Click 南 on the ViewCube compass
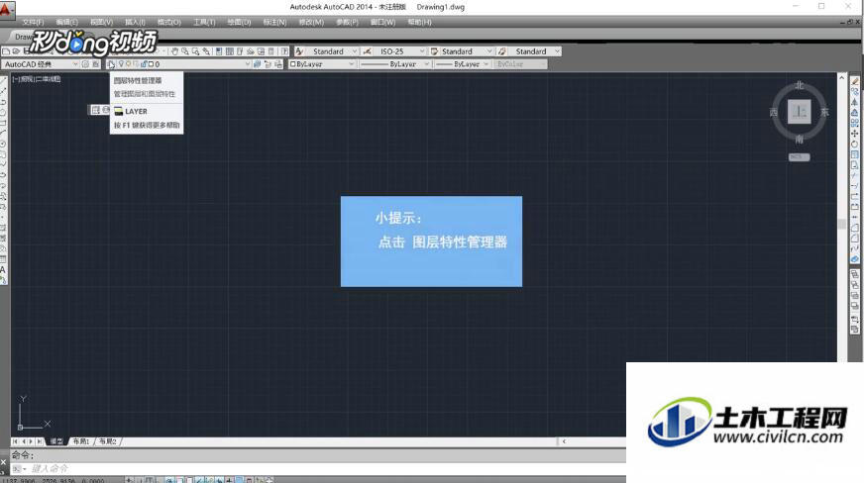This screenshot has width=864, height=483. tap(799, 140)
